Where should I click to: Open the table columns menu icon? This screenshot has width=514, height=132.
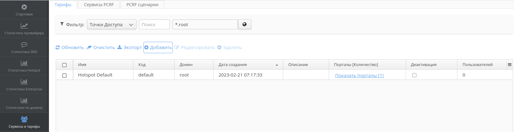tap(510, 65)
